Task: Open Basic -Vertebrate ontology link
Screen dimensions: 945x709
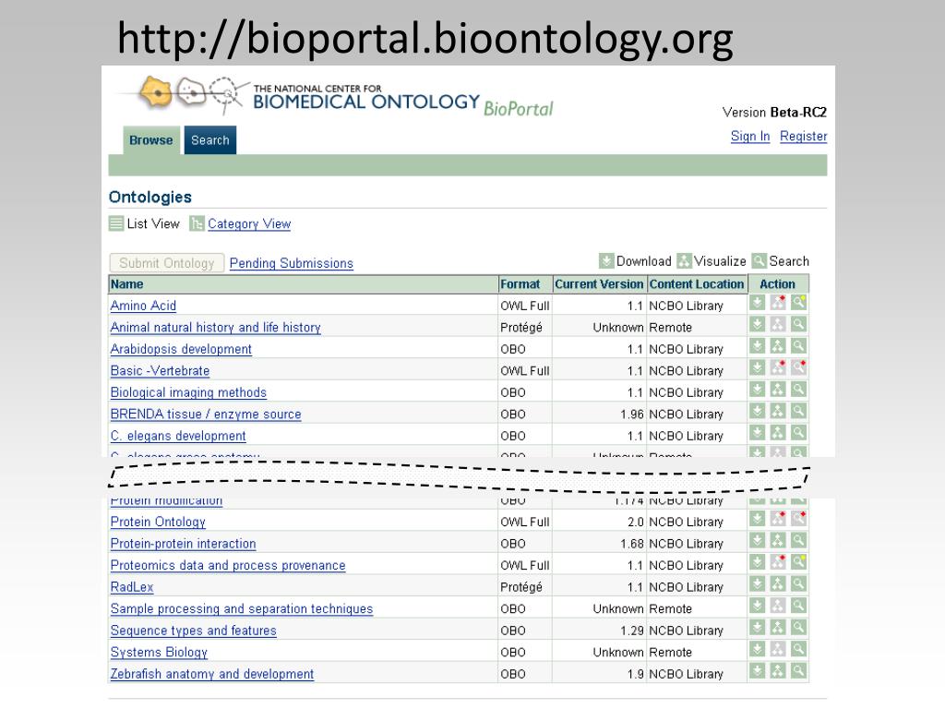Action: coord(161,371)
